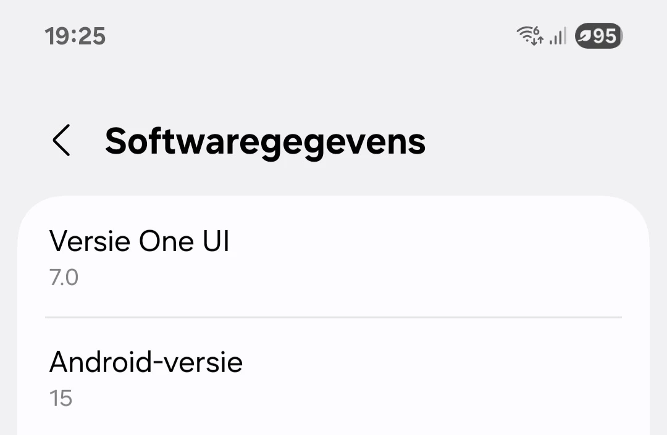667x435 pixels.
Task: Open the Android-versie entry
Action: coord(333,378)
